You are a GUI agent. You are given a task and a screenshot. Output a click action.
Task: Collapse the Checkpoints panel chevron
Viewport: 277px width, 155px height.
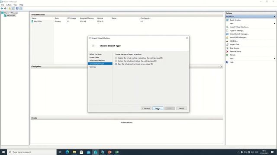coord(221,66)
